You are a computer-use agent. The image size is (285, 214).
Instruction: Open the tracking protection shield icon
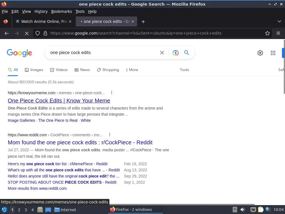38,33
